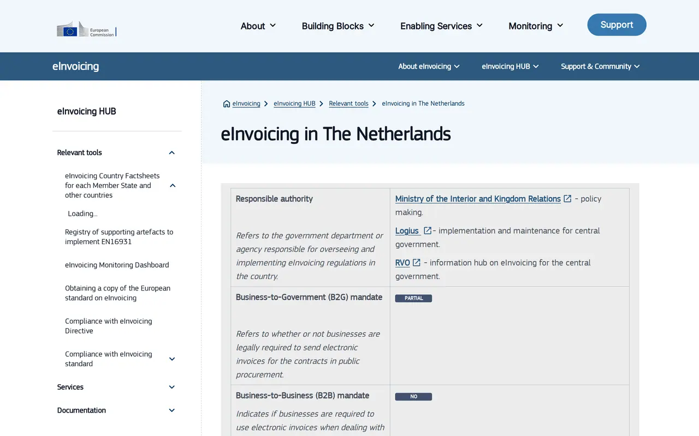Open Compliance with eInvoicing Directive link
Viewport: 699px width, 436px height.
click(108, 326)
